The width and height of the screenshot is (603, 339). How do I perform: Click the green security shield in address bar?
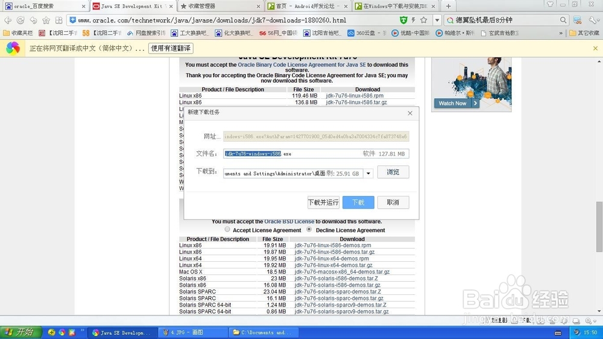403,20
